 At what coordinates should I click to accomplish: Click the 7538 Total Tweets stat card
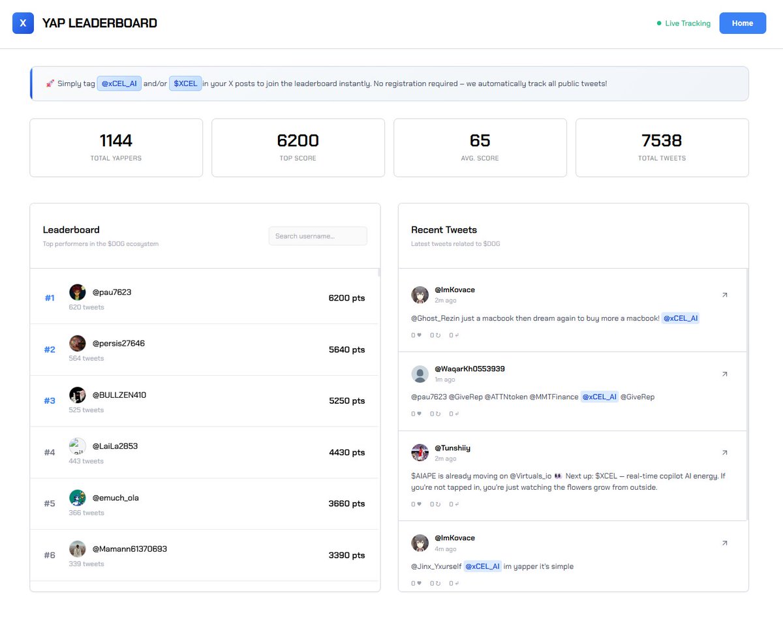tap(662, 147)
